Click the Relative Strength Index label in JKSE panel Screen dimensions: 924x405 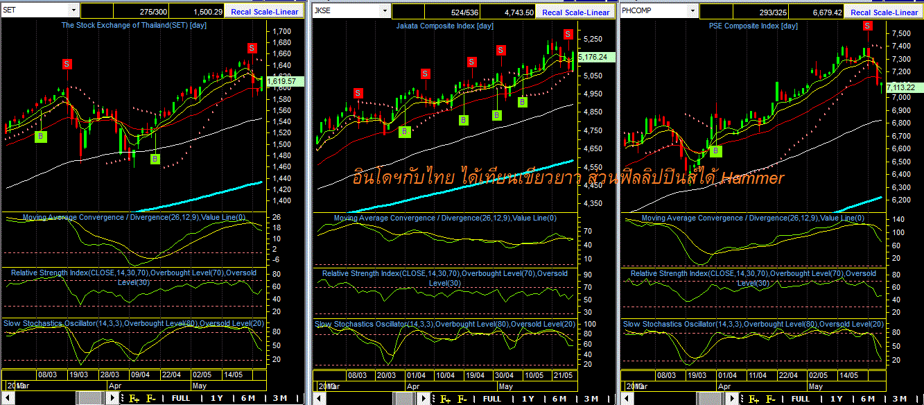444,277
